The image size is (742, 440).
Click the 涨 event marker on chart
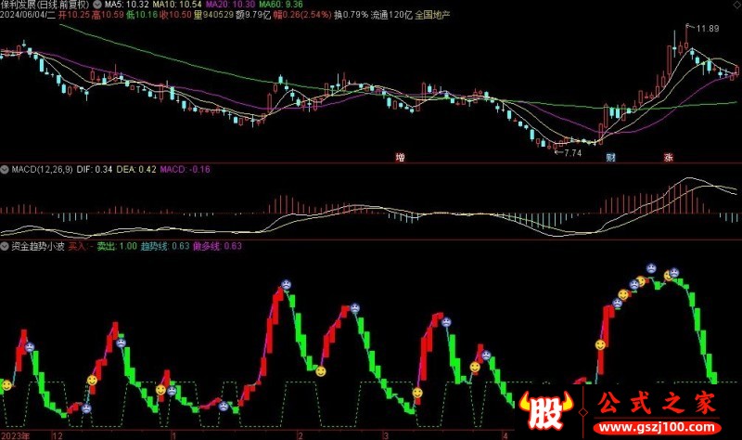667,157
